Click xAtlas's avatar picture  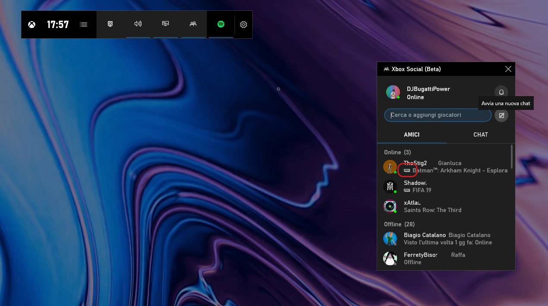click(390, 206)
